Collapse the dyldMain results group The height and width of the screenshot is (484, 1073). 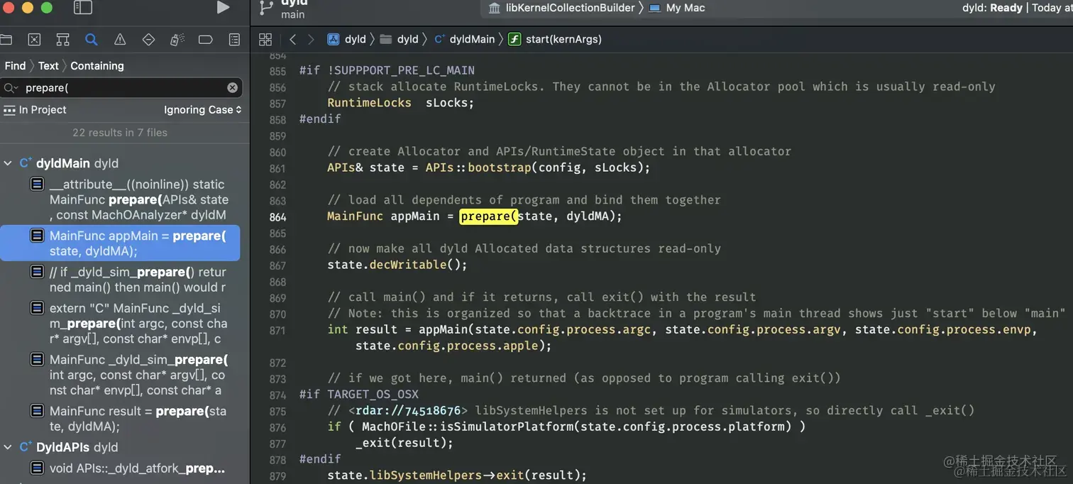(x=8, y=163)
